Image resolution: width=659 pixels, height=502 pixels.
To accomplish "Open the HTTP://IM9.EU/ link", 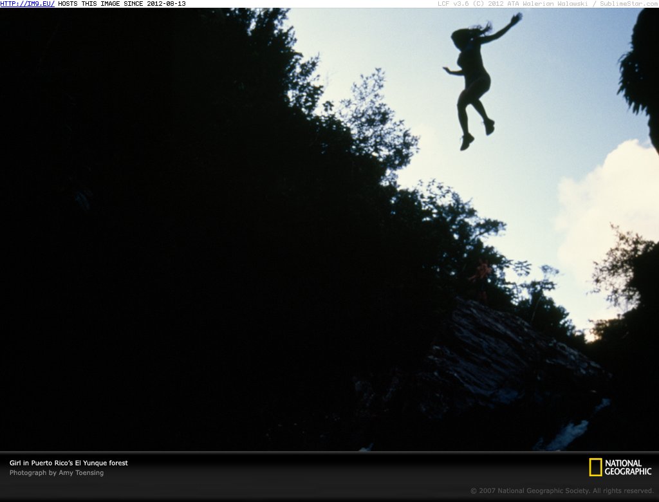I will (x=27, y=4).
